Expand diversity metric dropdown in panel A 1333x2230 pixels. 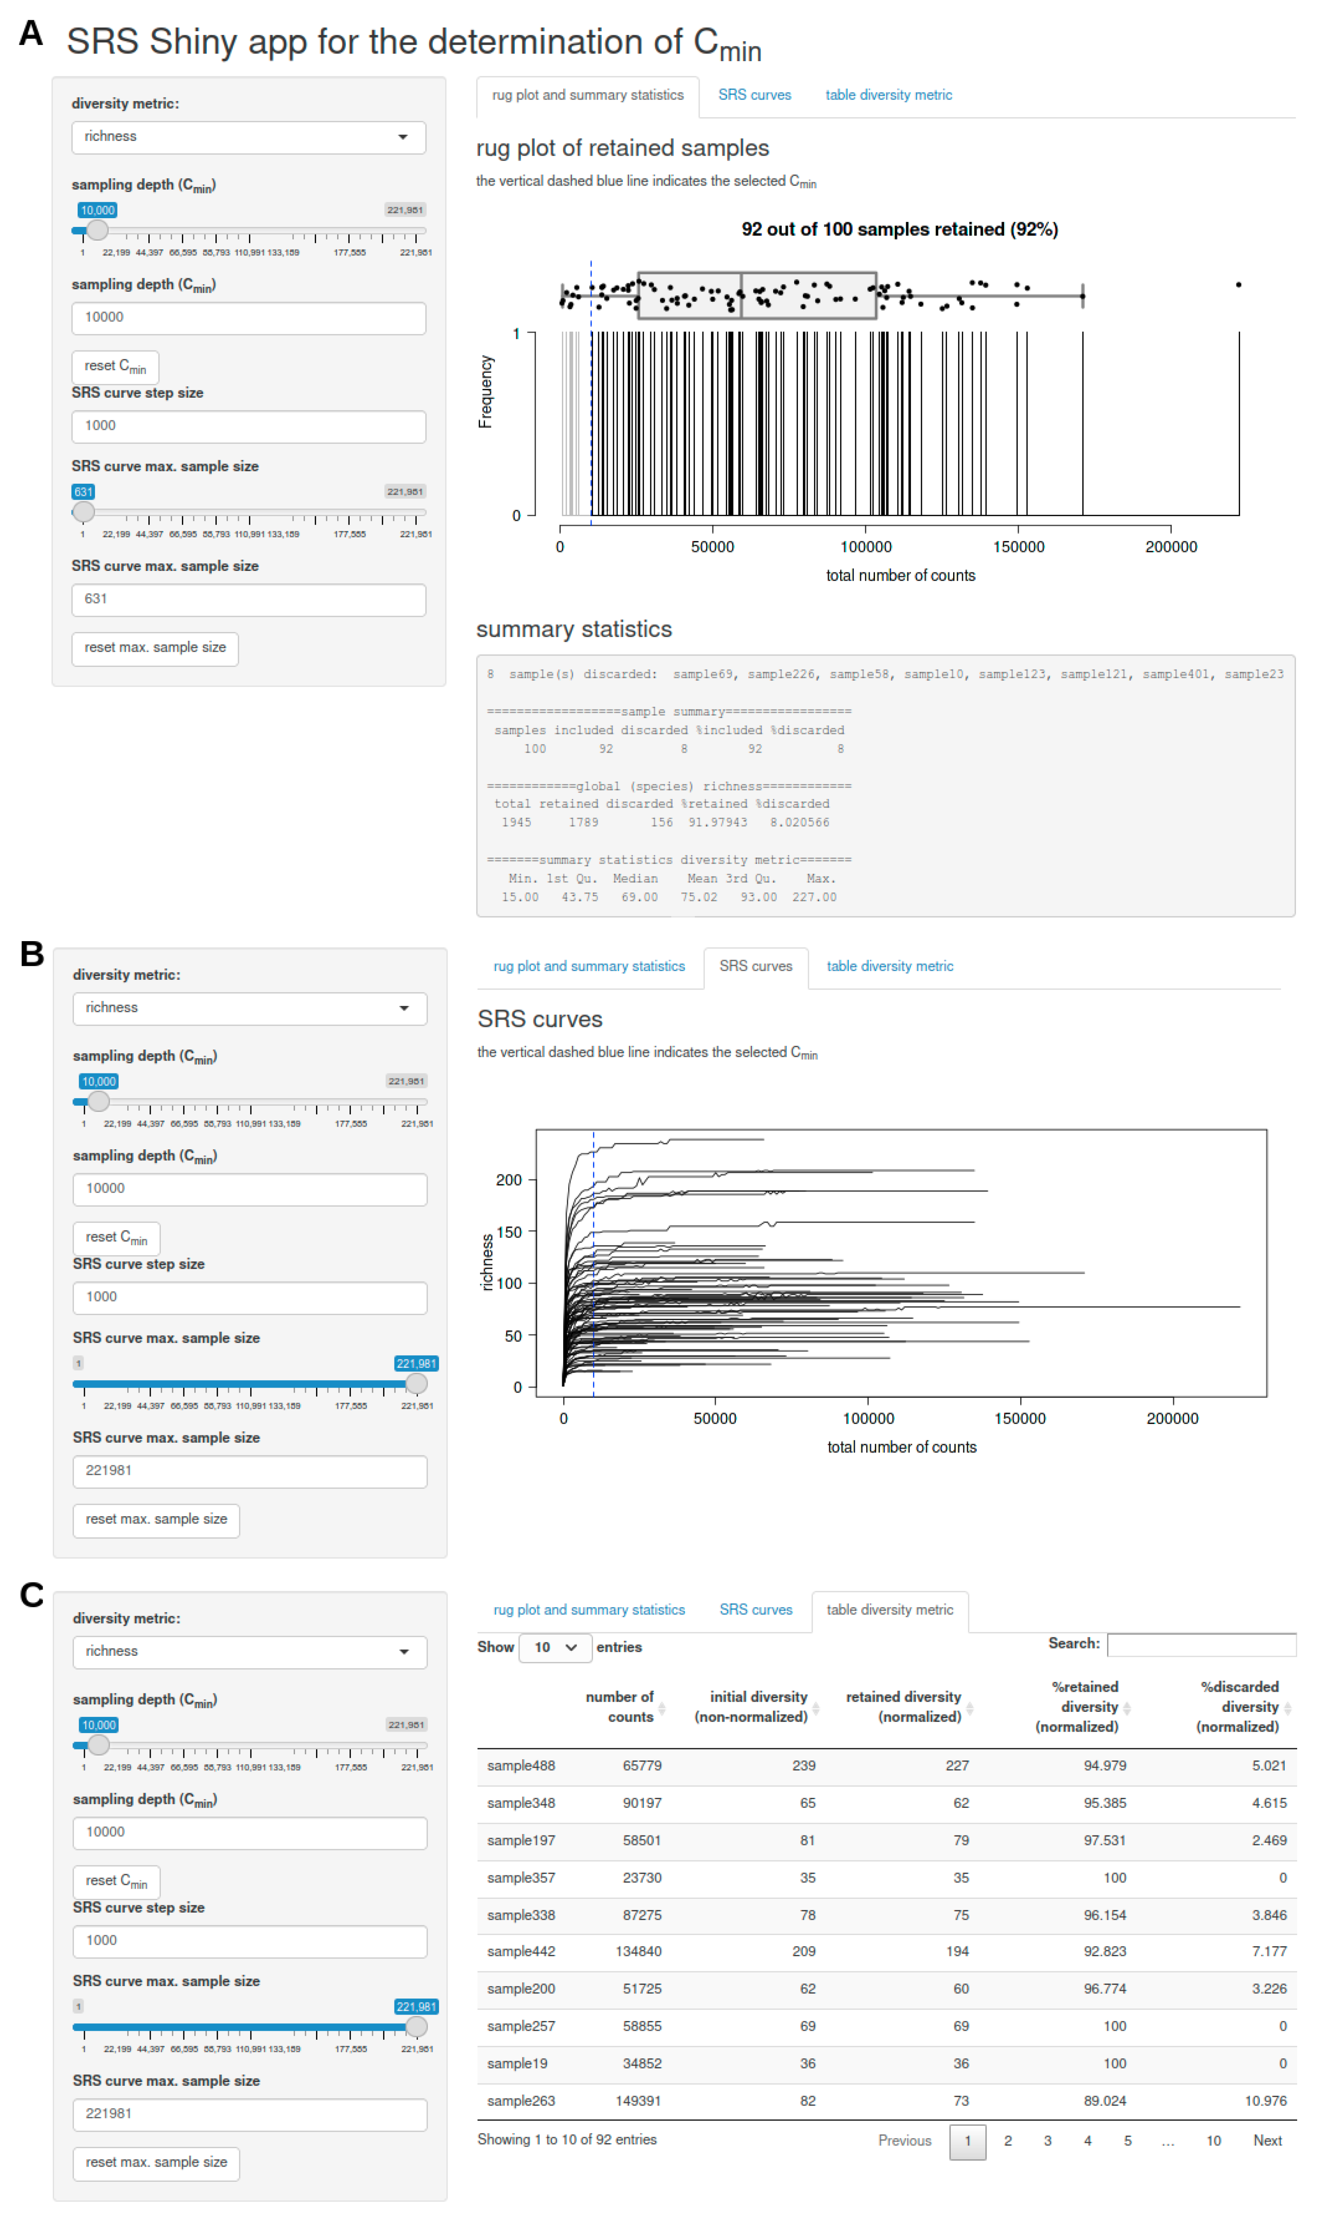click(x=248, y=137)
